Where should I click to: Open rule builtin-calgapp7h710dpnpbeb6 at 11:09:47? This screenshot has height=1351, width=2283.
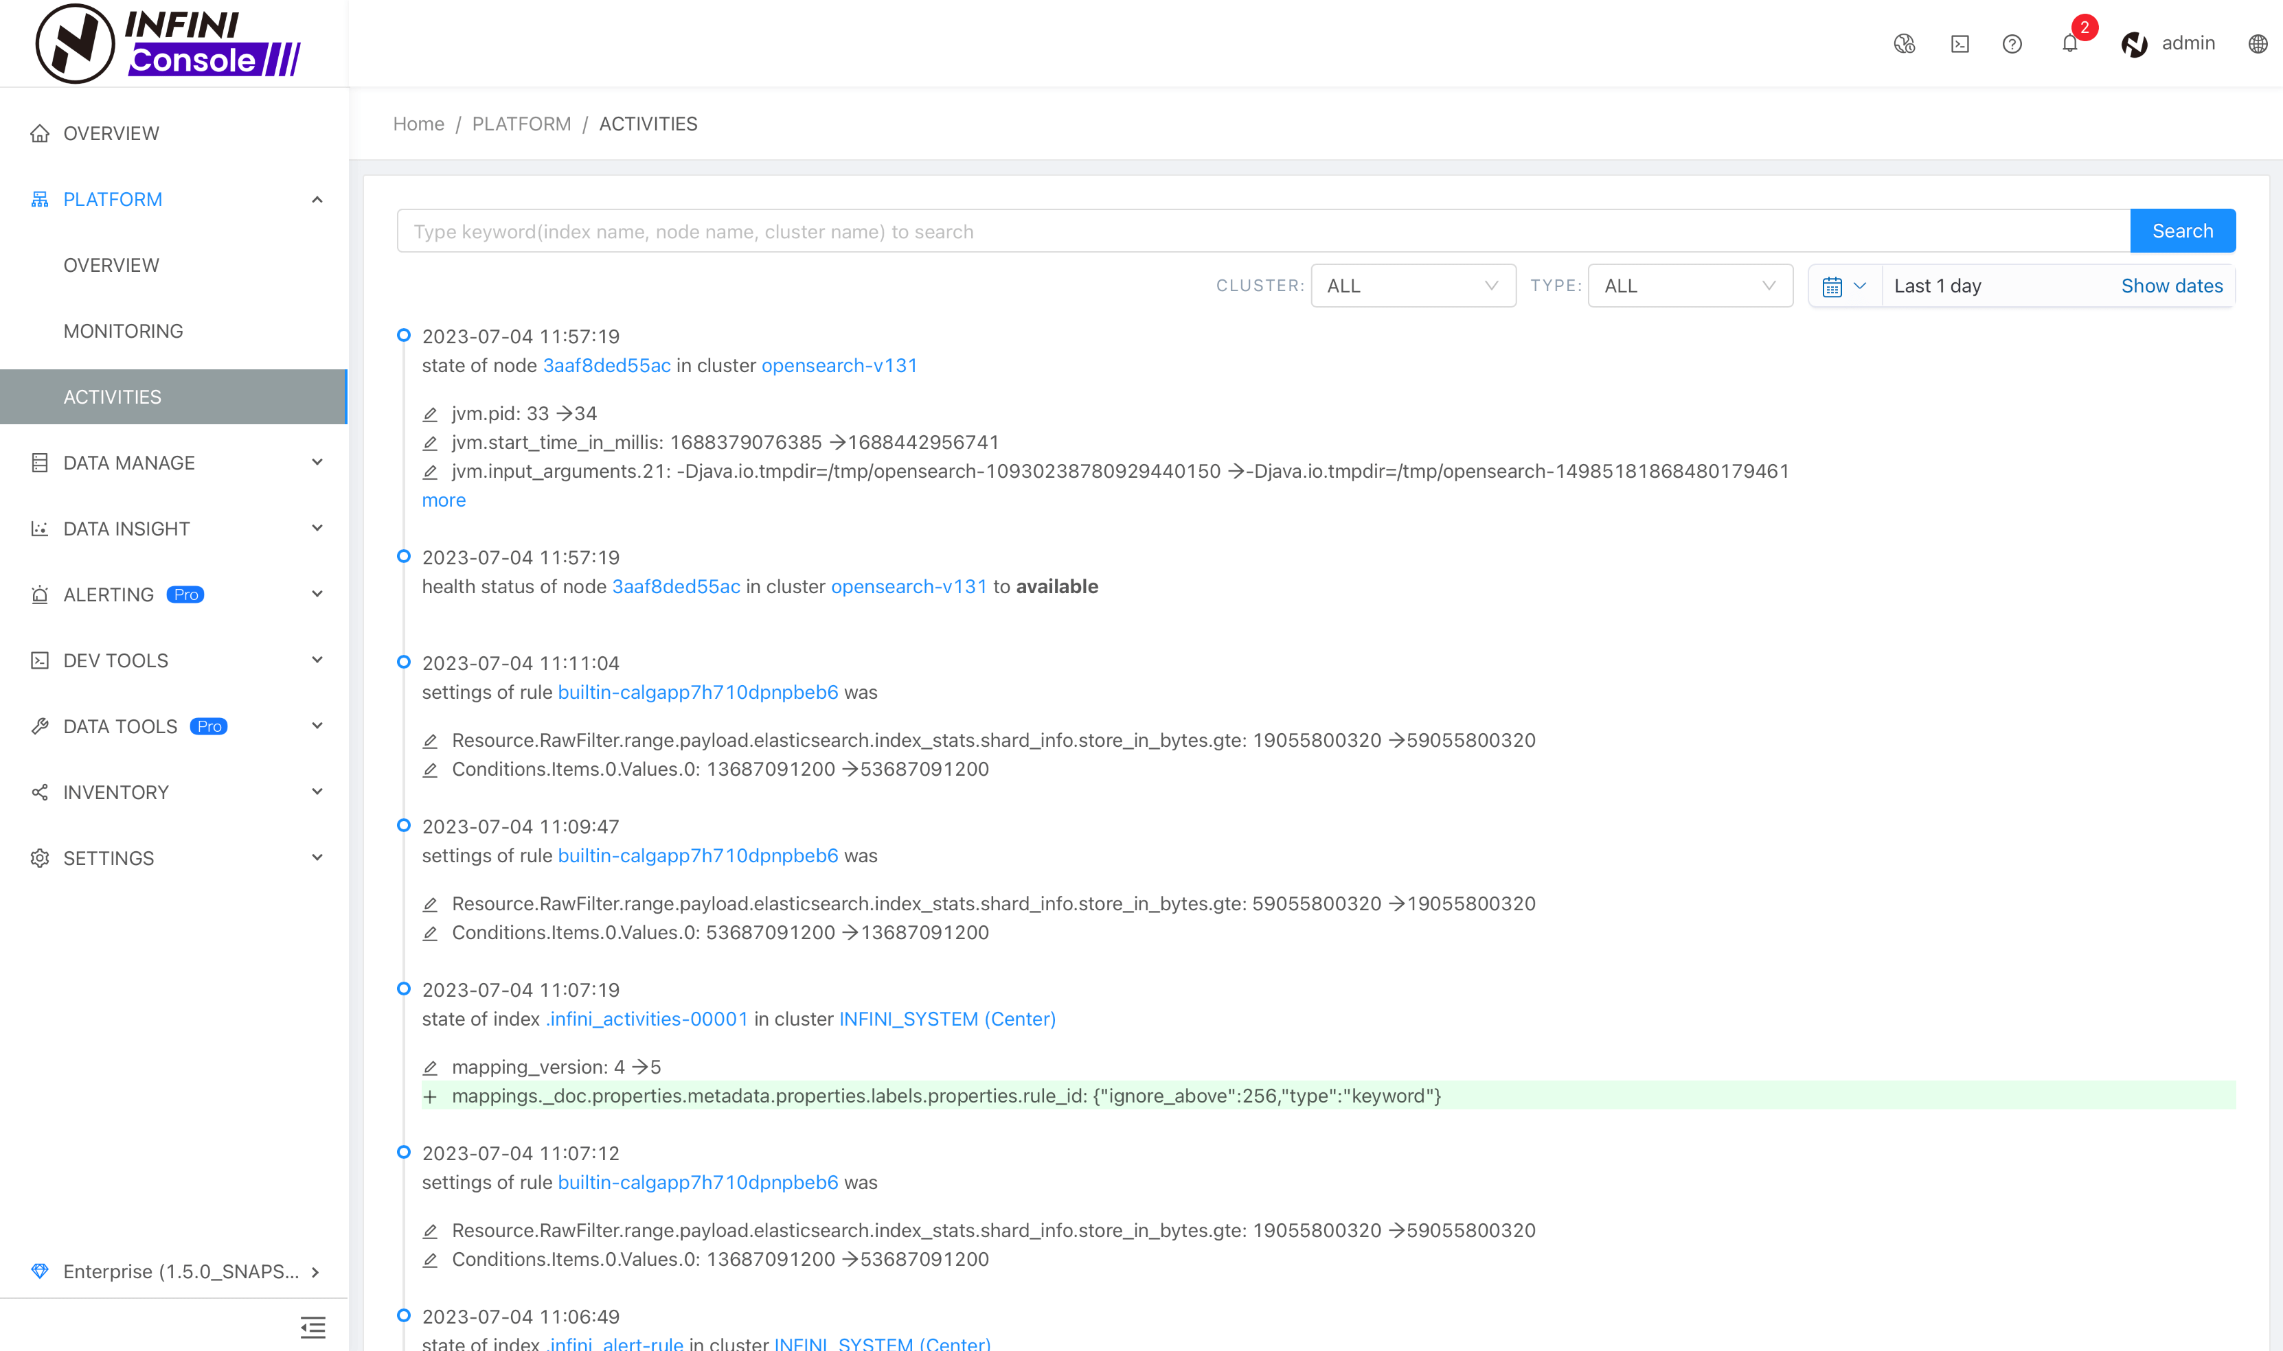pos(698,856)
